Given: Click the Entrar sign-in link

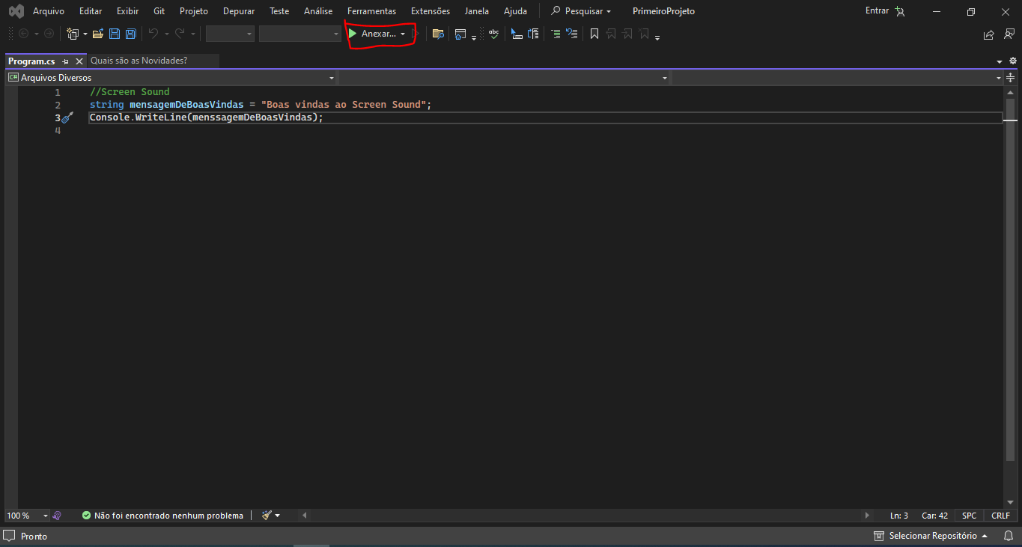Looking at the screenshot, I should [x=877, y=10].
